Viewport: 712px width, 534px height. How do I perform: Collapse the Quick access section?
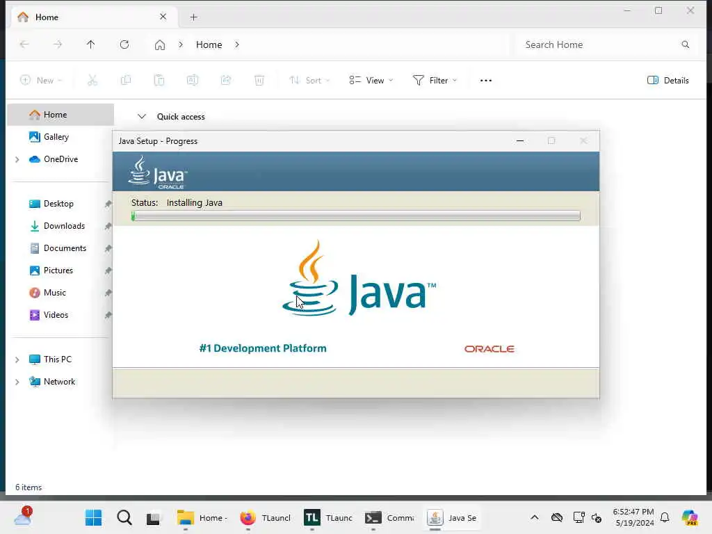142,117
